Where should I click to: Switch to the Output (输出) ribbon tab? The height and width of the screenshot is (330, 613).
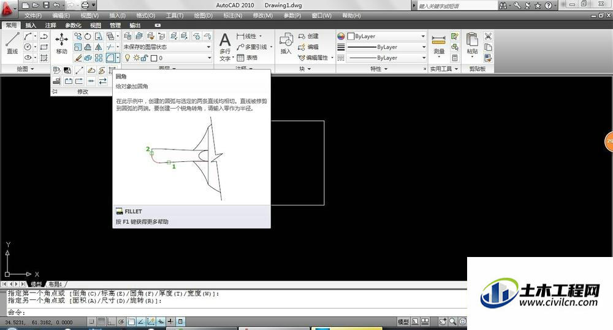coord(135,25)
